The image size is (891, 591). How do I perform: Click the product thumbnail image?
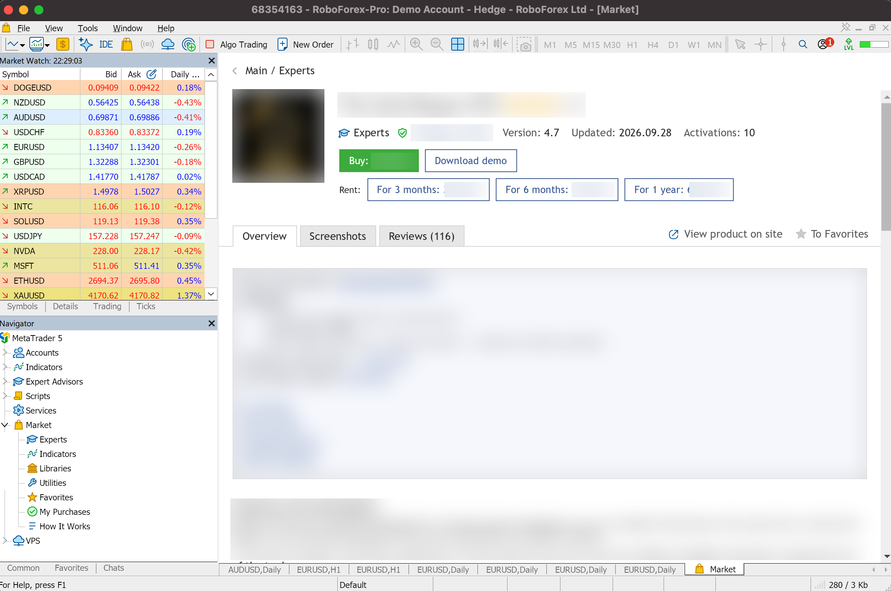click(278, 136)
